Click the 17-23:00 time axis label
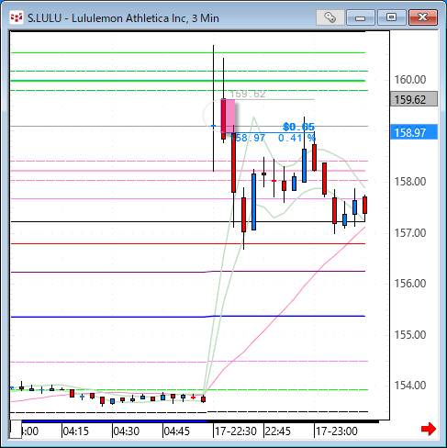Screen dimensions: 447x448 [x=336, y=431]
